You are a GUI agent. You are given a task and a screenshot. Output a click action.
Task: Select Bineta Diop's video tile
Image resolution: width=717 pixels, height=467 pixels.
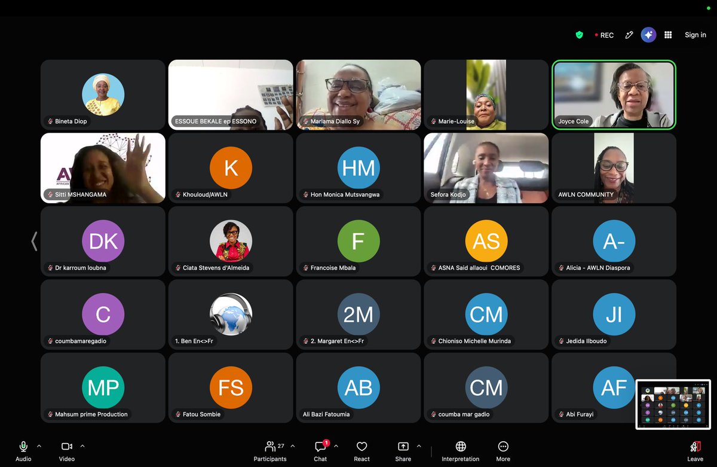click(103, 94)
